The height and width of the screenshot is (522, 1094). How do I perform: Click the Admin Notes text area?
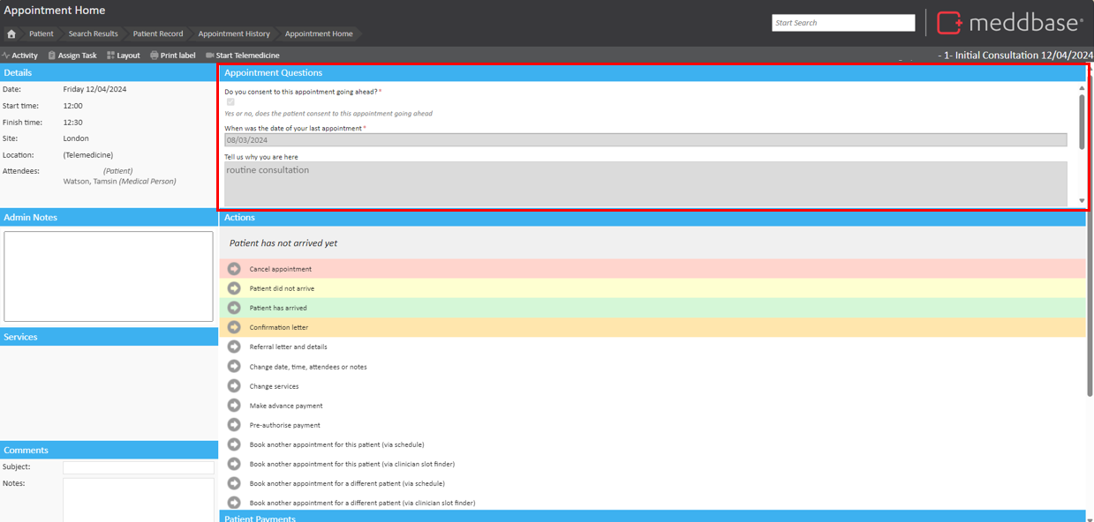(109, 276)
